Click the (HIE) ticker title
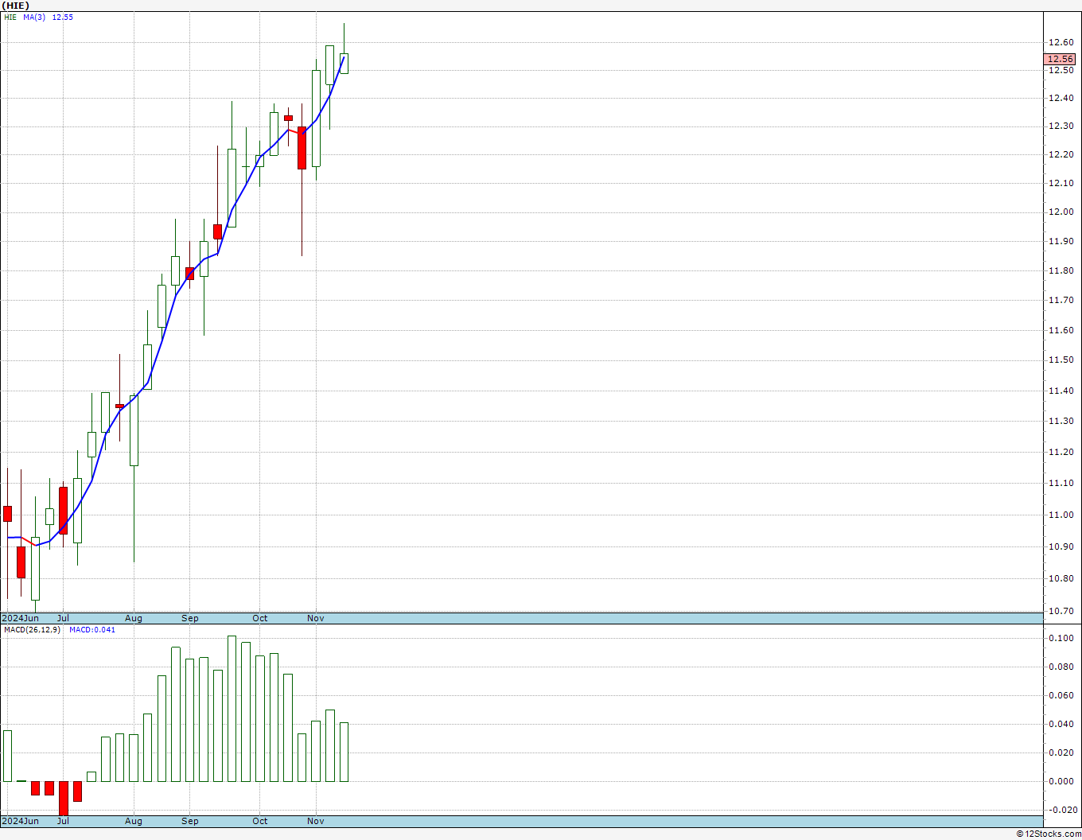 (x=17, y=6)
